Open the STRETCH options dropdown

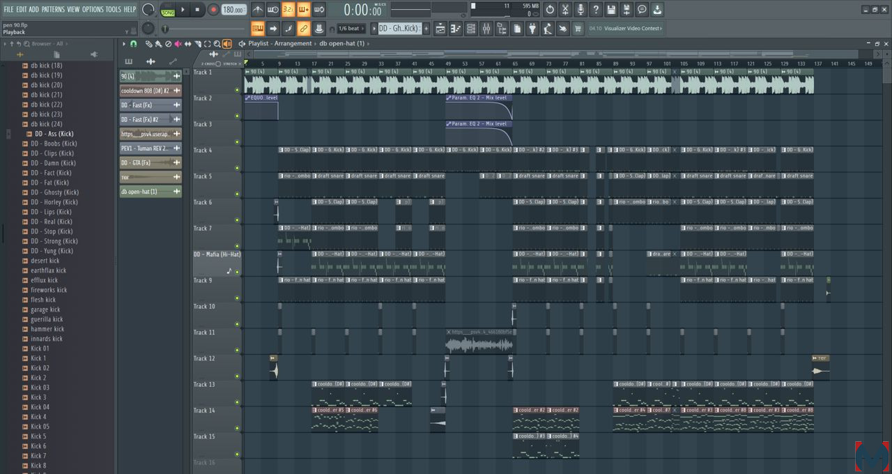[x=231, y=63]
